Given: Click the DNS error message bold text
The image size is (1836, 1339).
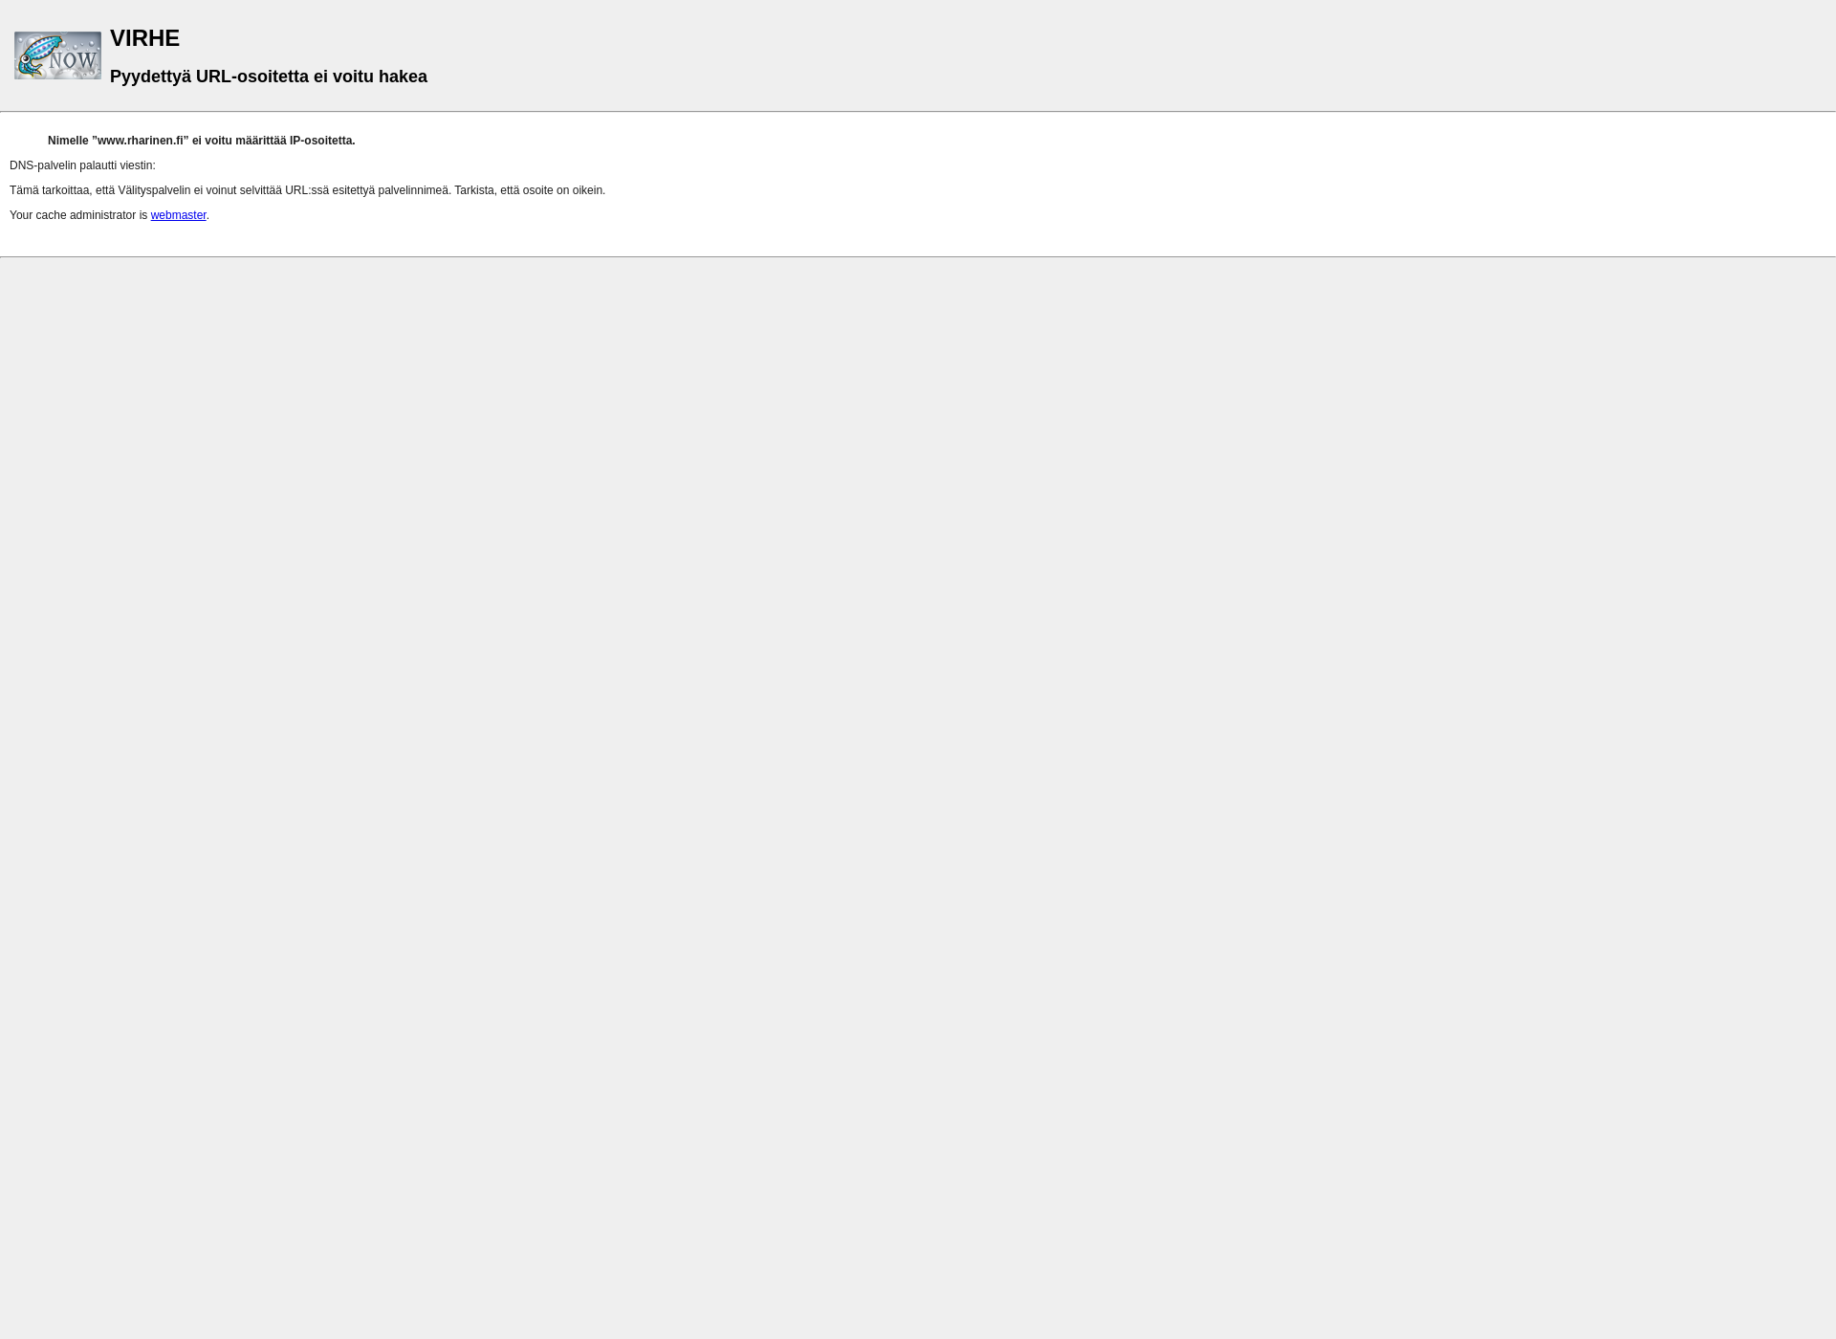Looking at the screenshot, I should [201, 140].
